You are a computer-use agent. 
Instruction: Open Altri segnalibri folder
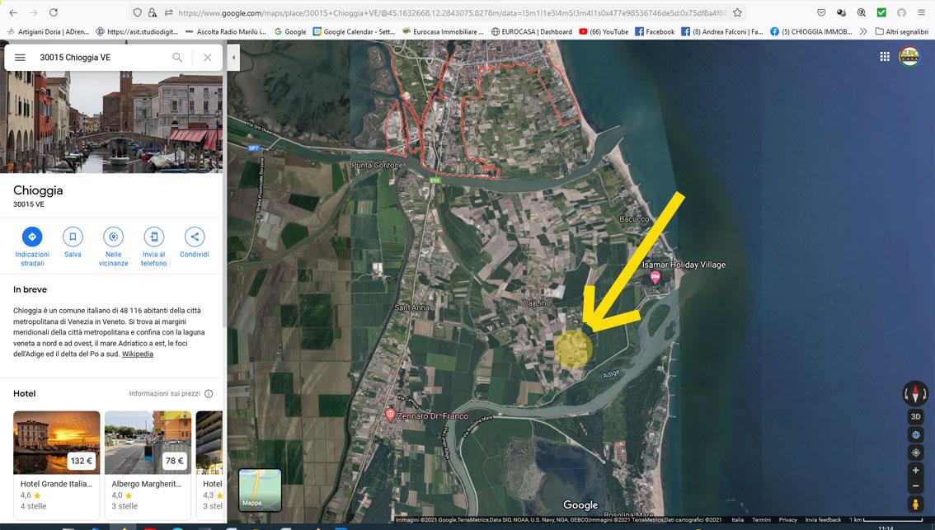point(902,31)
